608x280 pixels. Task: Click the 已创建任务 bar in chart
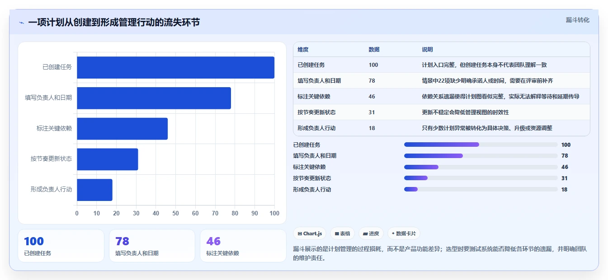[x=175, y=67]
